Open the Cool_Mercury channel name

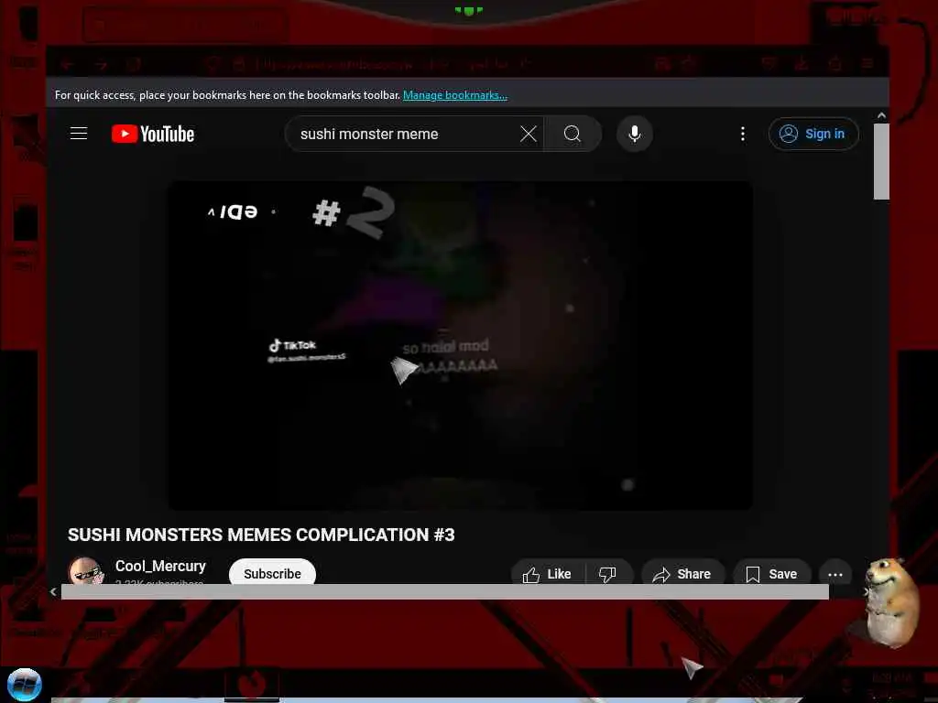coord(160,566)
